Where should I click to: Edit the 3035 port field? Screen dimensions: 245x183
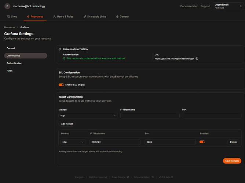click(x=170, y=142)
